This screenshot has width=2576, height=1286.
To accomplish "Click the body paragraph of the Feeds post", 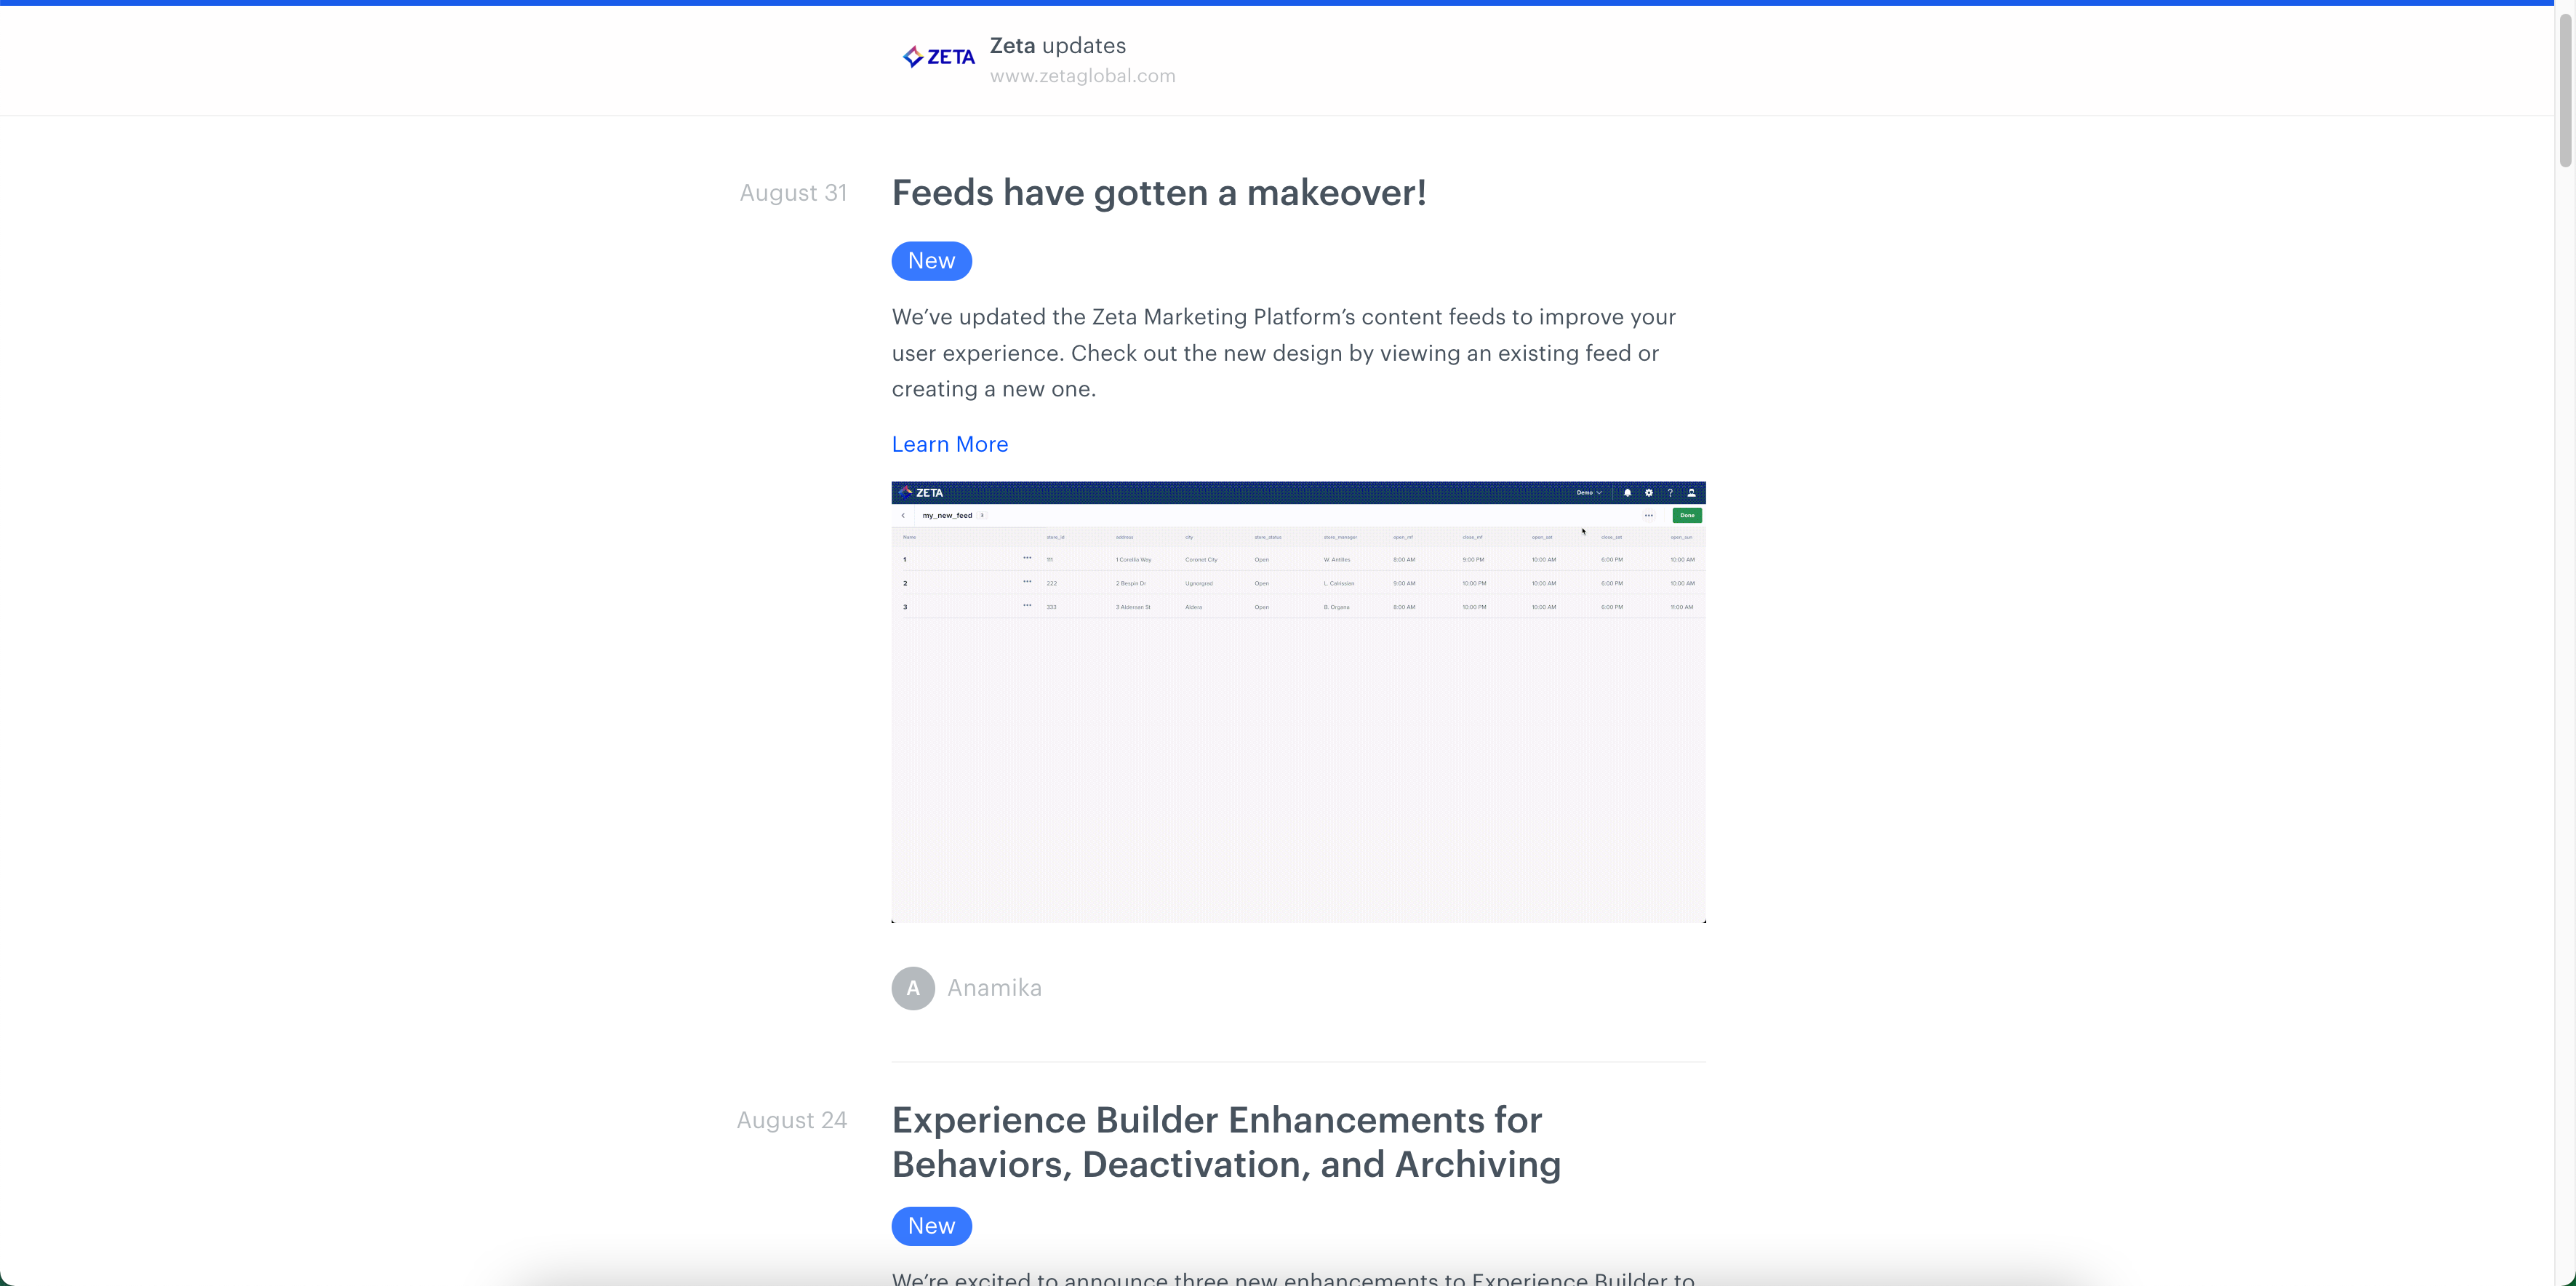I will click(1284, 353).
